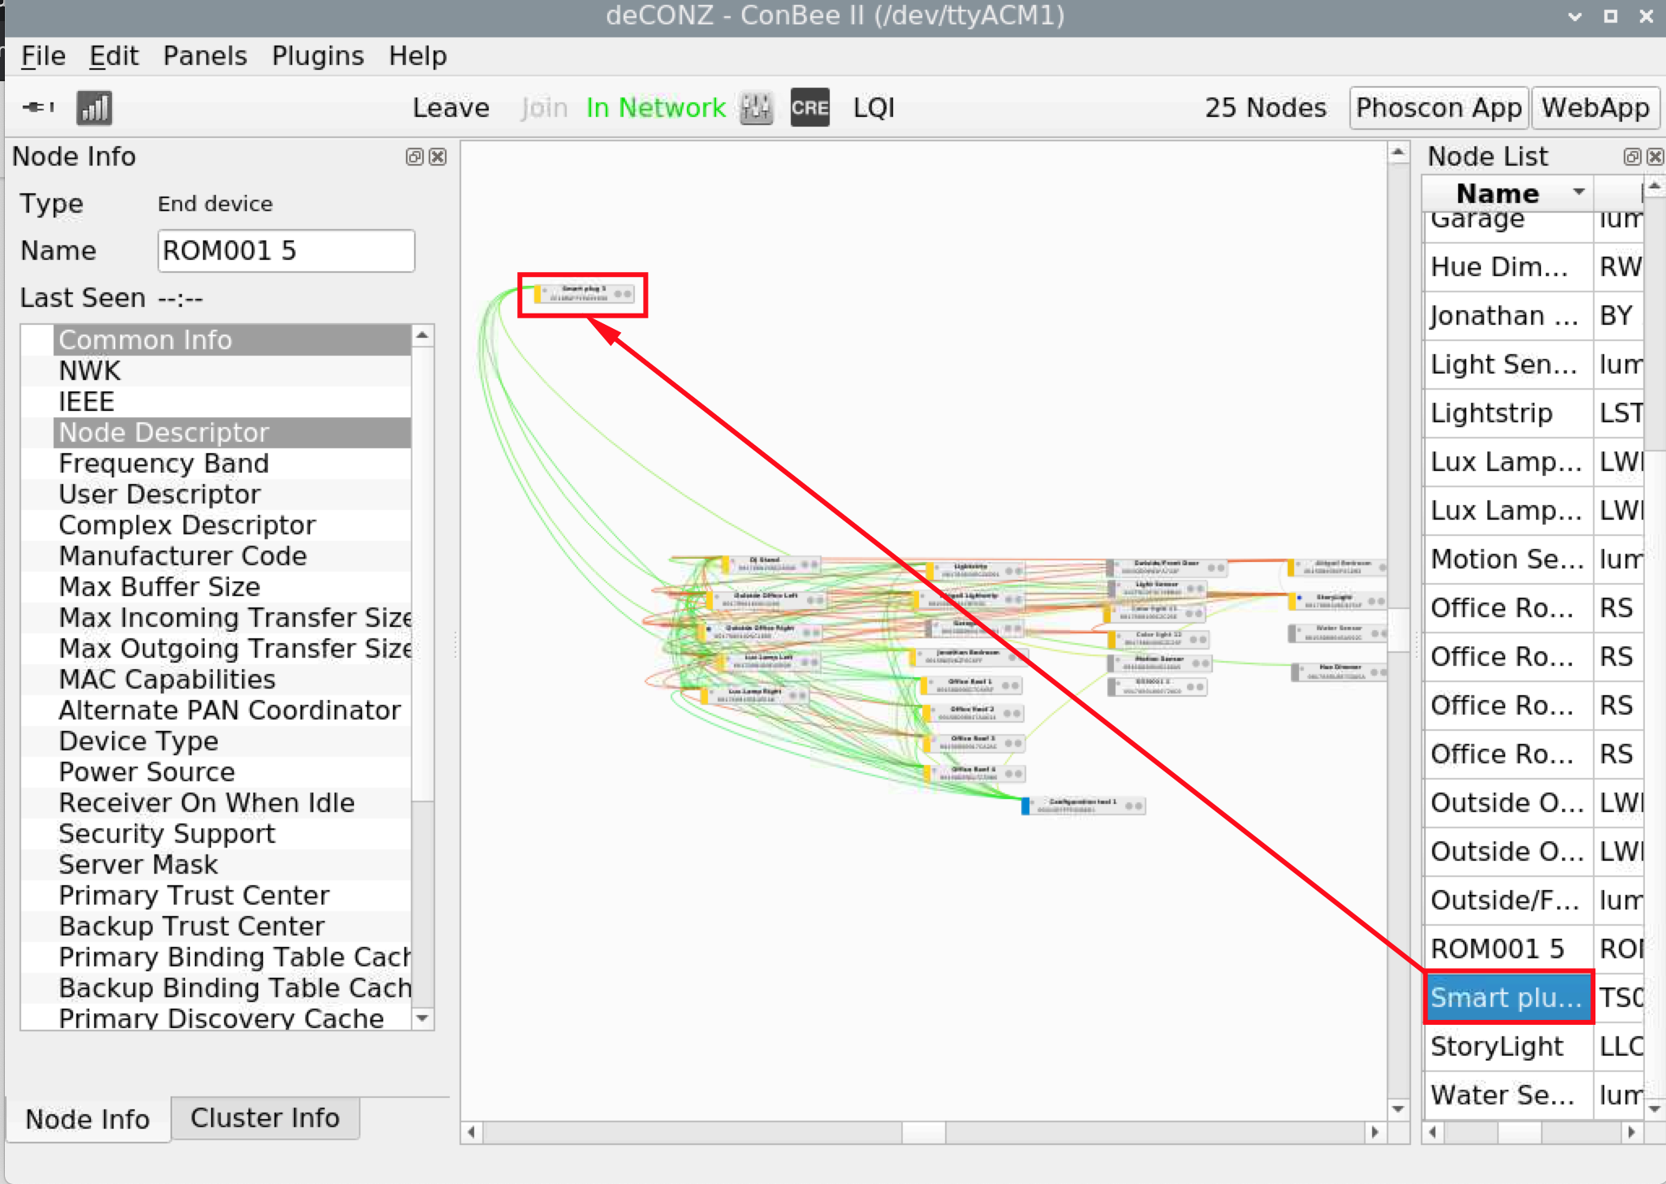
Task: Toggle LQI display
Action: (873, 107)
